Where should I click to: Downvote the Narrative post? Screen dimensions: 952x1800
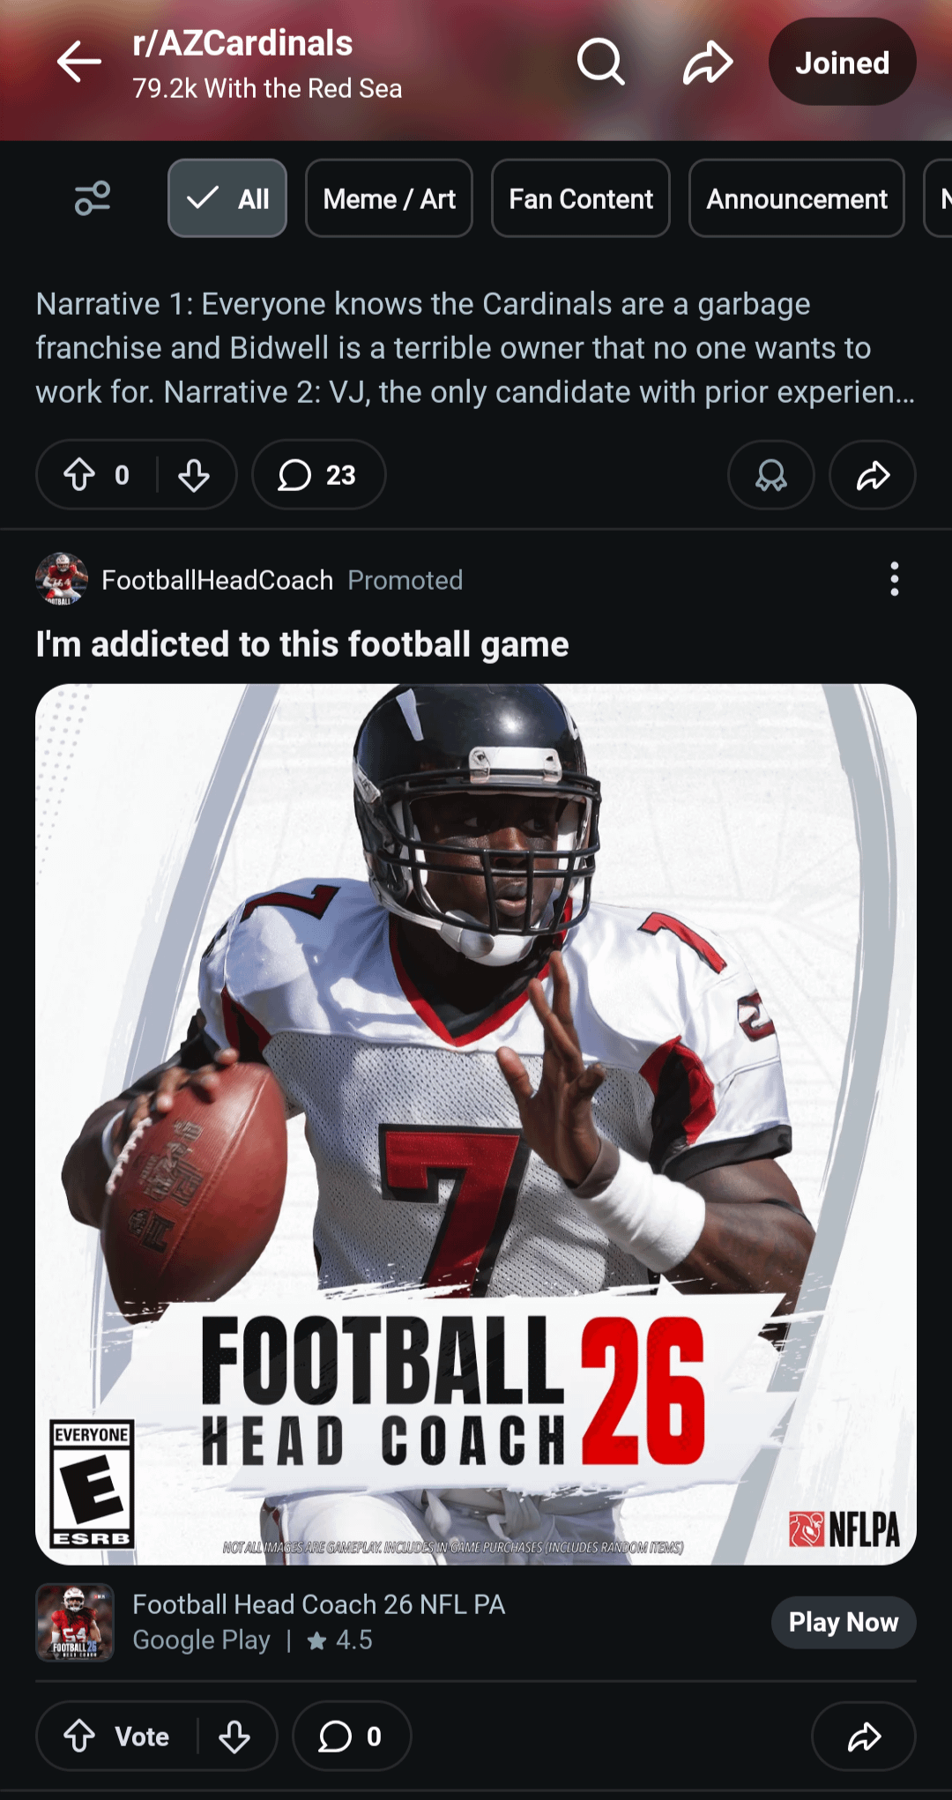pyautogui.click(x=194, y=475)
